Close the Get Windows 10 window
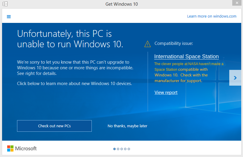Viewport: 243px width, 157px height. (x=237, y=3)
